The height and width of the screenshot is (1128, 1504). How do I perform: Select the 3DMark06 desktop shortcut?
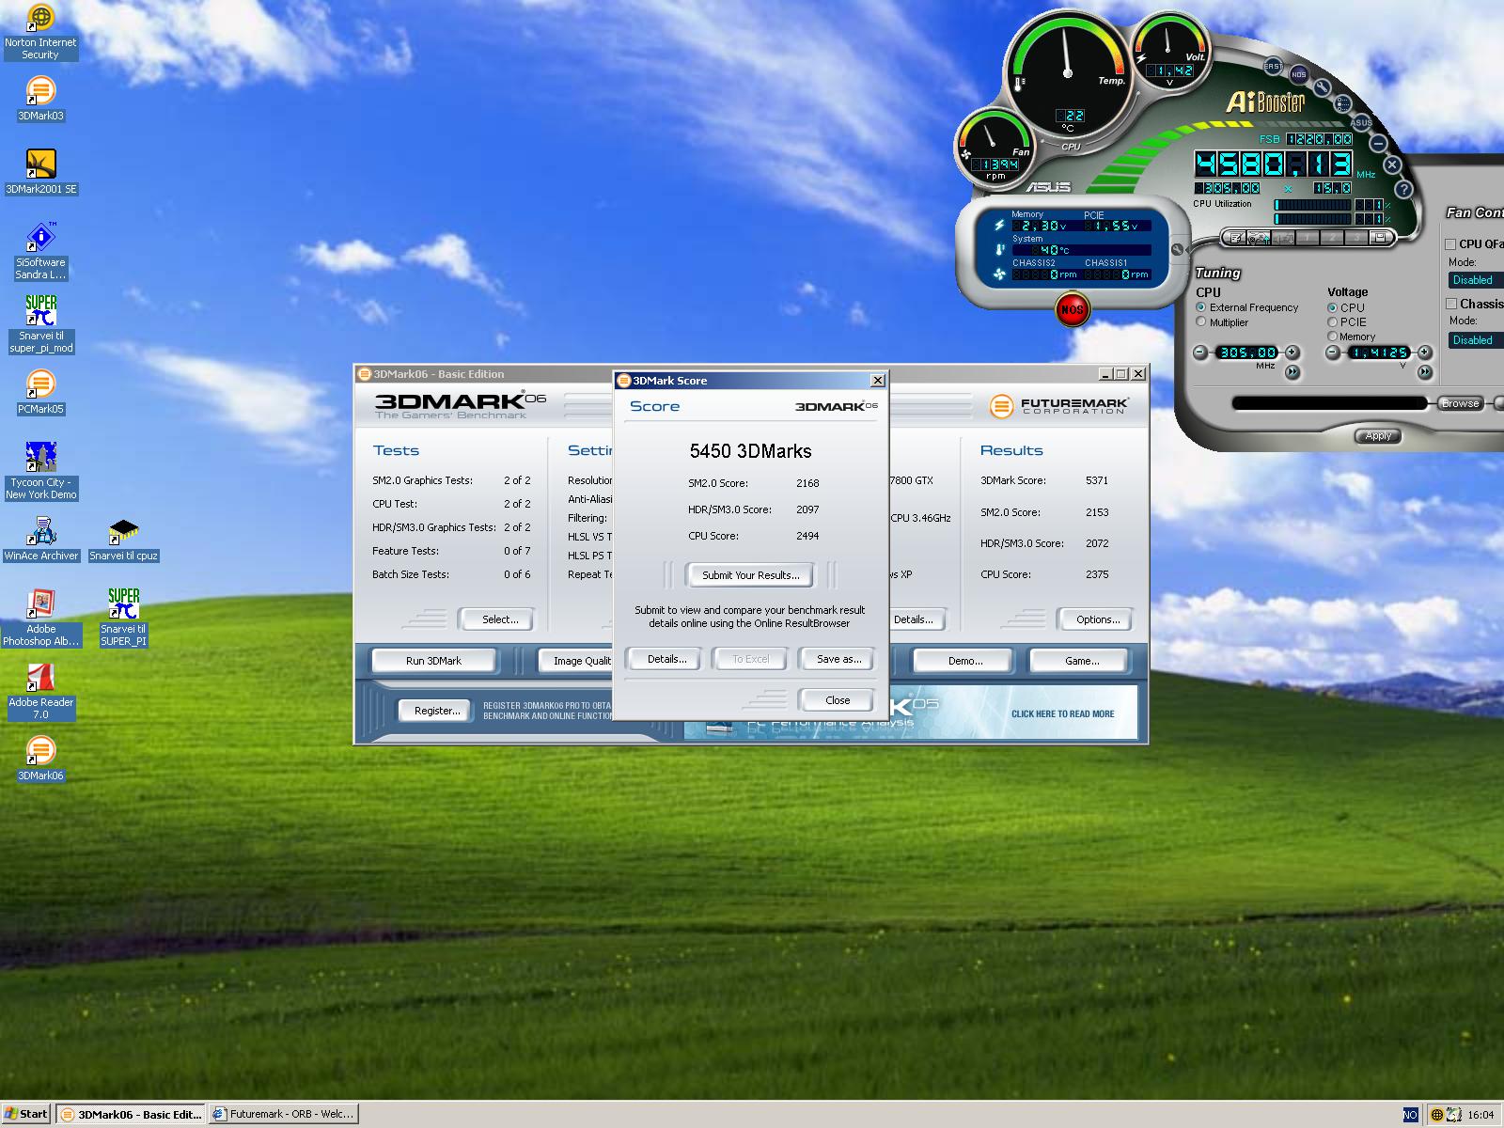40,759
